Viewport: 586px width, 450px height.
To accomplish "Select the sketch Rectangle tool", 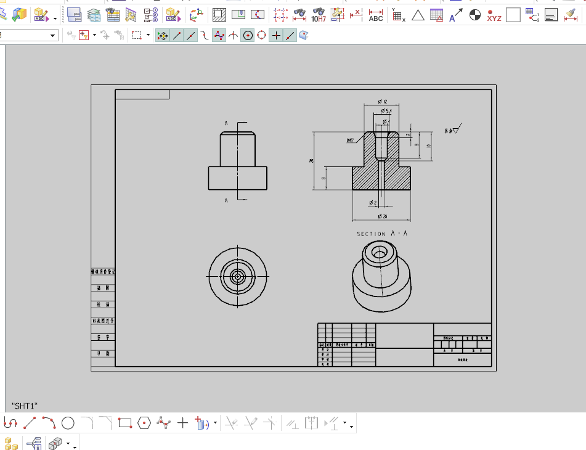I will click(x=125, y=423).
